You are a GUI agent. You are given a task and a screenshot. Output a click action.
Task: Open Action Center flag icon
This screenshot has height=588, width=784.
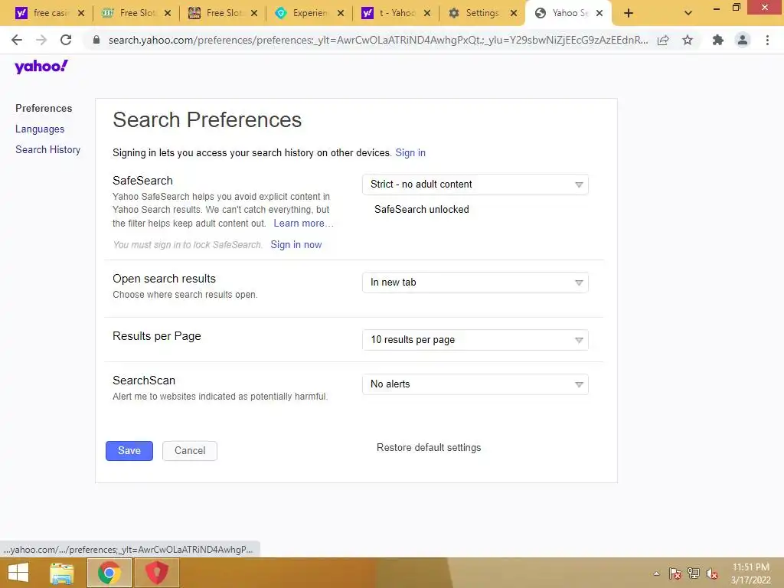[675, 573]
